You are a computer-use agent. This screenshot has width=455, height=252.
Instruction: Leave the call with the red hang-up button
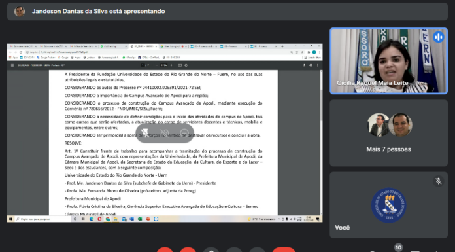pyautogui.click(x=284, y=249)
